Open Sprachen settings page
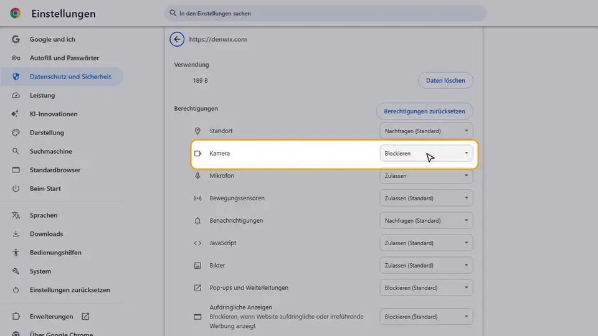The width and height of the screenshot is (598, 336). [44, 215]
